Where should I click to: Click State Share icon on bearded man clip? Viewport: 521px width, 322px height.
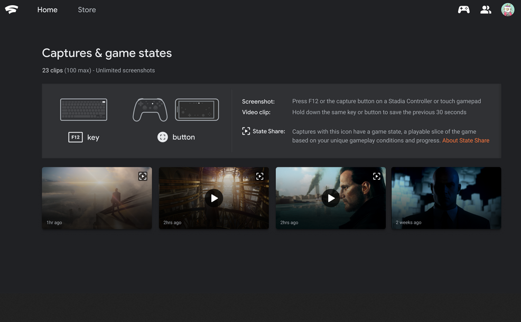tap(376, 176)
